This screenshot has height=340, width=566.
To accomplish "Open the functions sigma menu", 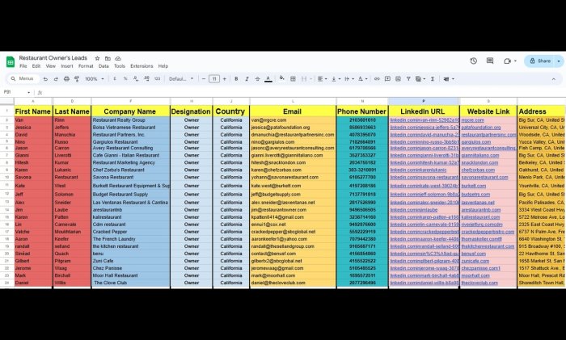I will click(x=433, y=78).
